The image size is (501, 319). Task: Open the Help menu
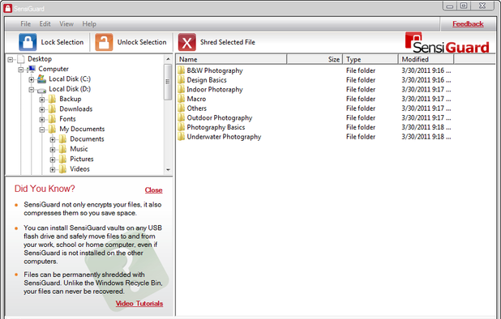coord(89,24)
